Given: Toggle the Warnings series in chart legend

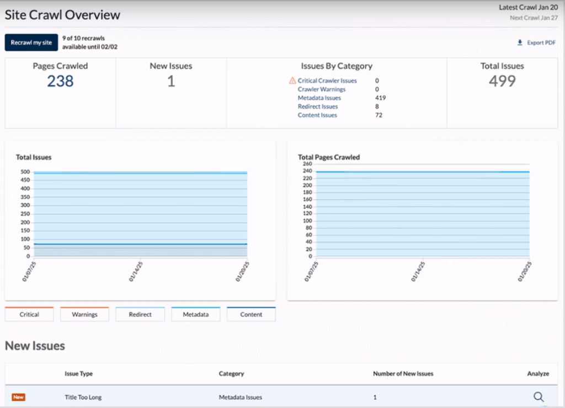Looking at the screenshot, I should click(84, 314).
